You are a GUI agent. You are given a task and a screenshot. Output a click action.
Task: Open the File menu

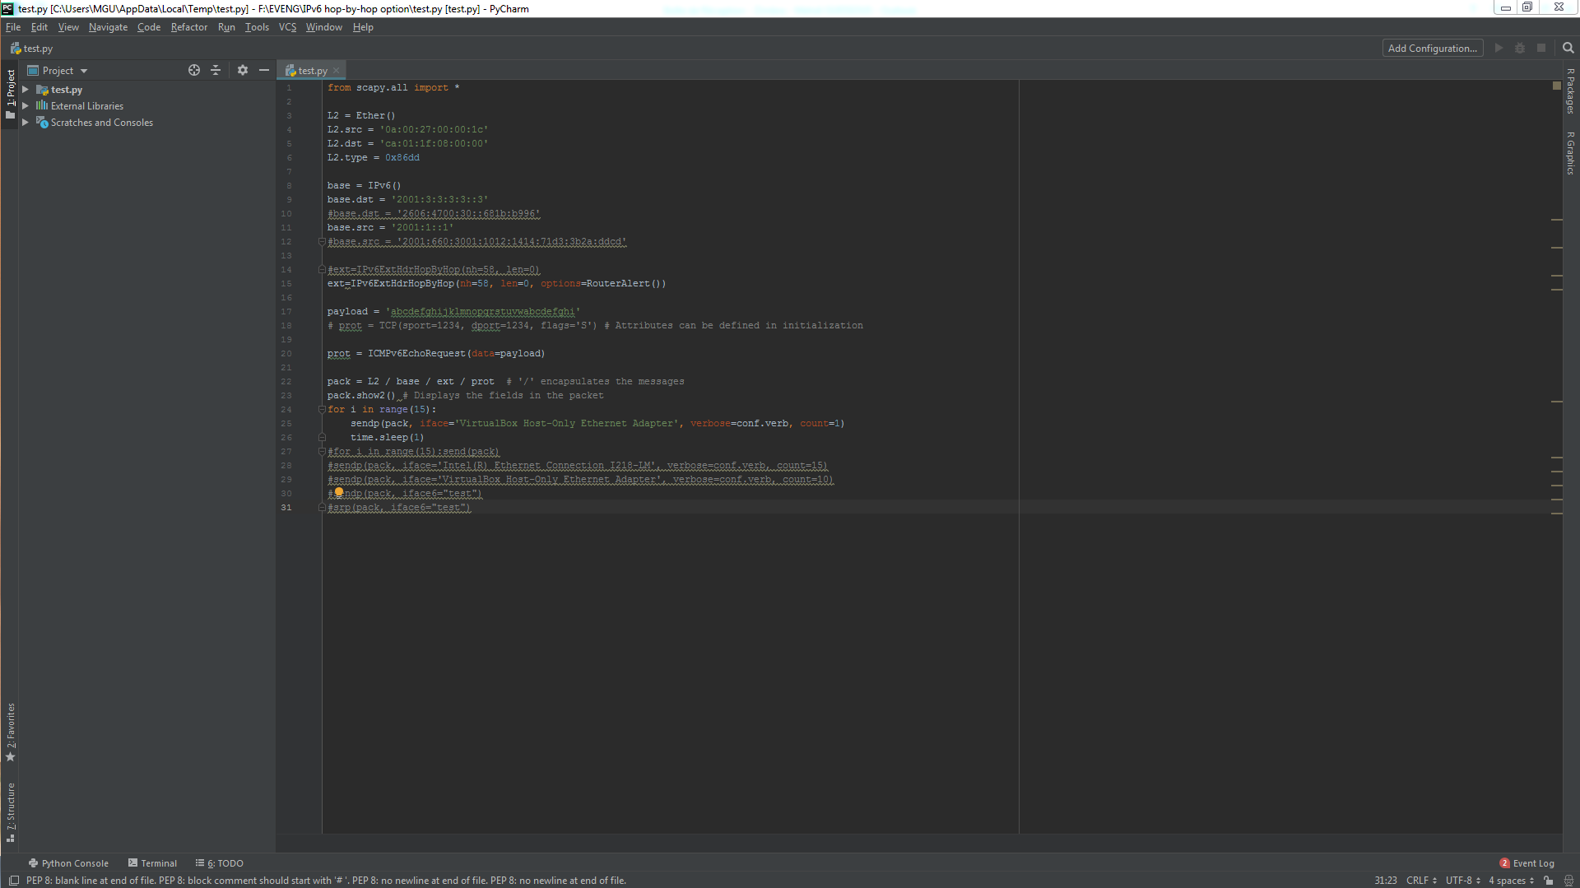(13, 27)
